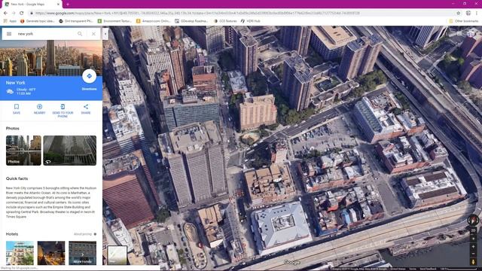Share the New York location
The height and width of the screenshot is (271, 482).
coord(86,109)
